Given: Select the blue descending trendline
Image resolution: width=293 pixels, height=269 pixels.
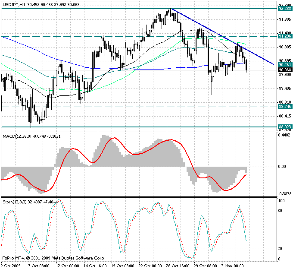Looking at the screenshot, I should tap(222, 37).
